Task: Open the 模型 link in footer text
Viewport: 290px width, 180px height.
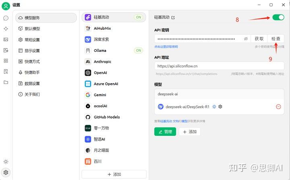Action: coord(184,121)
